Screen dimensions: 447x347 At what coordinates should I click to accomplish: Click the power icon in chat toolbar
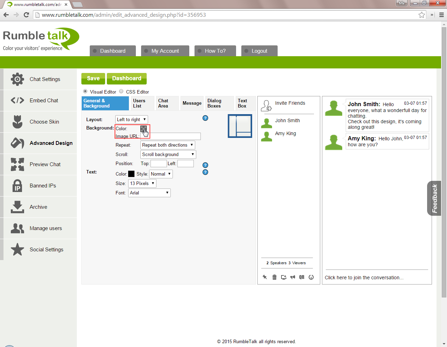coord(311,277)
